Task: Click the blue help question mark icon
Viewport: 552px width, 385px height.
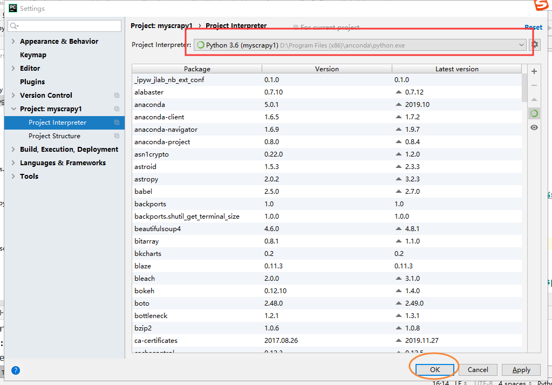Action: pyautogui.click(x=16, y=370)
